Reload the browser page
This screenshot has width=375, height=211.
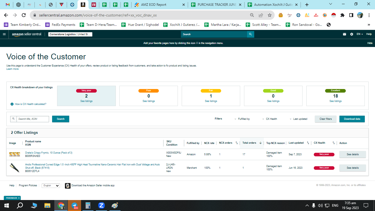pyautogui.click(x=24, y=15)
